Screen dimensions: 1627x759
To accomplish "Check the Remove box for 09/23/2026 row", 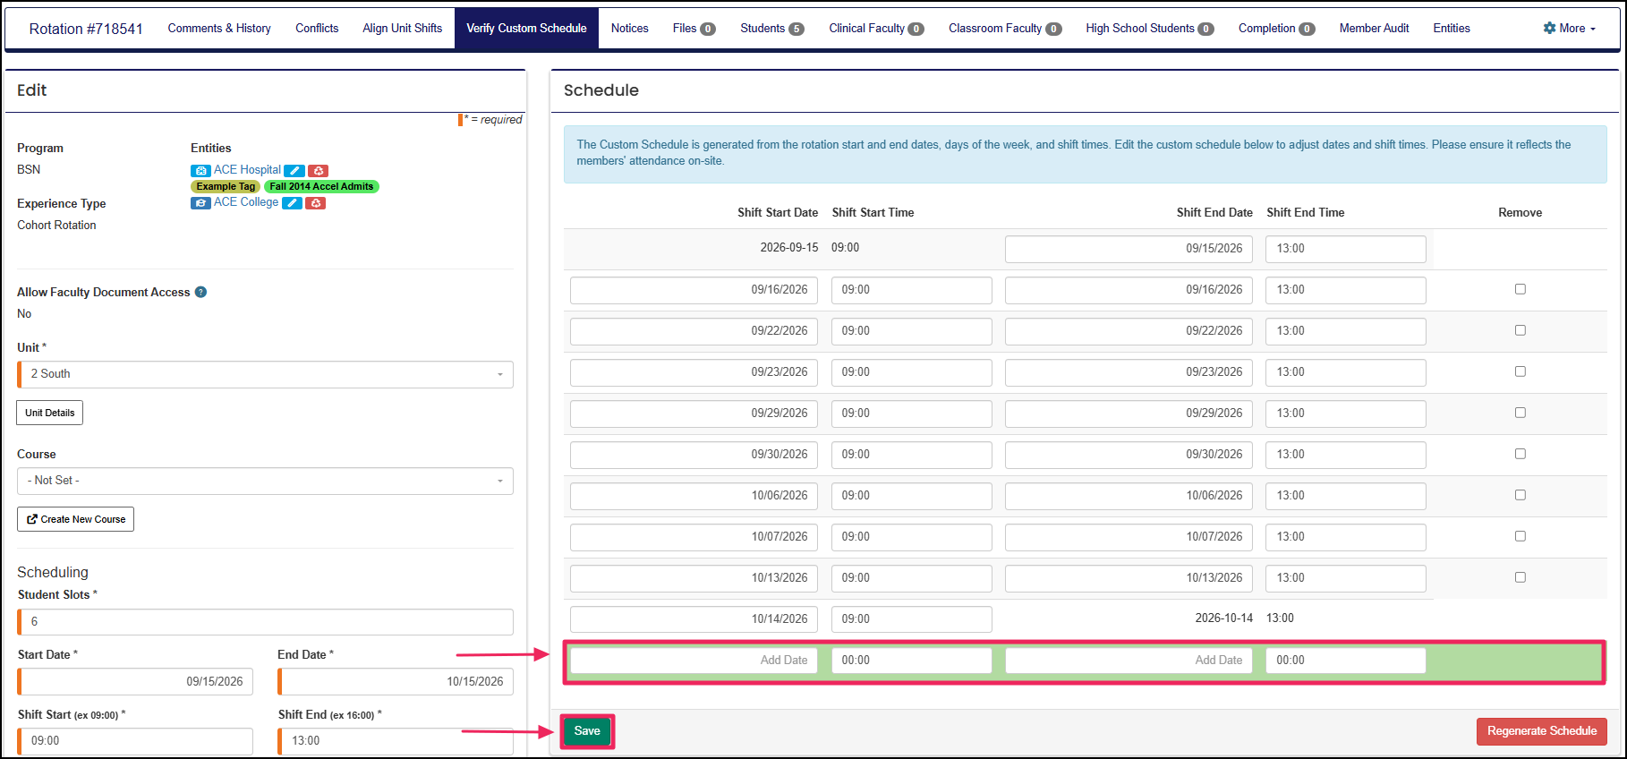I will [x=1520, y=371].
